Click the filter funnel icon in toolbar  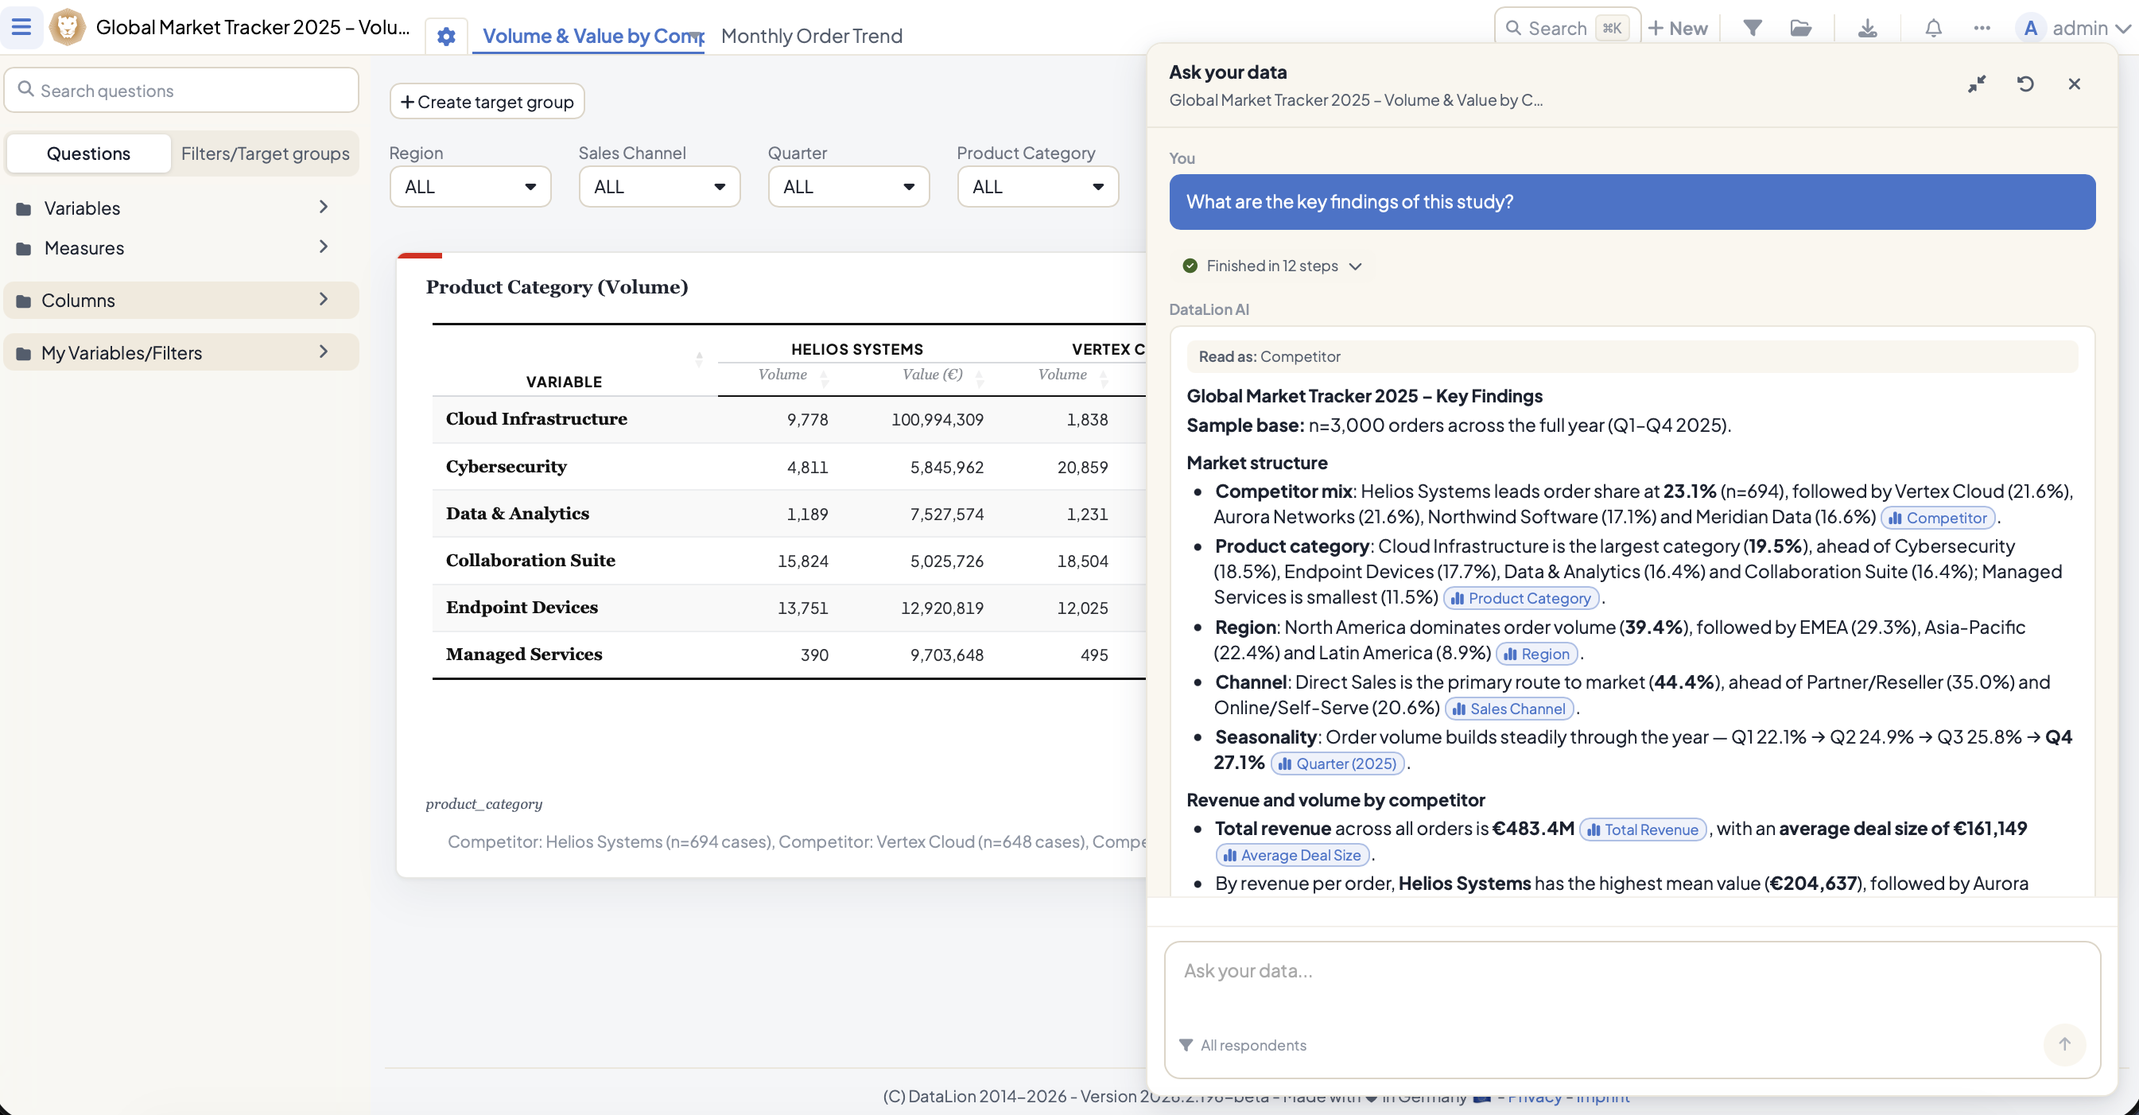pyautogui.click(x=1752, y=27)
